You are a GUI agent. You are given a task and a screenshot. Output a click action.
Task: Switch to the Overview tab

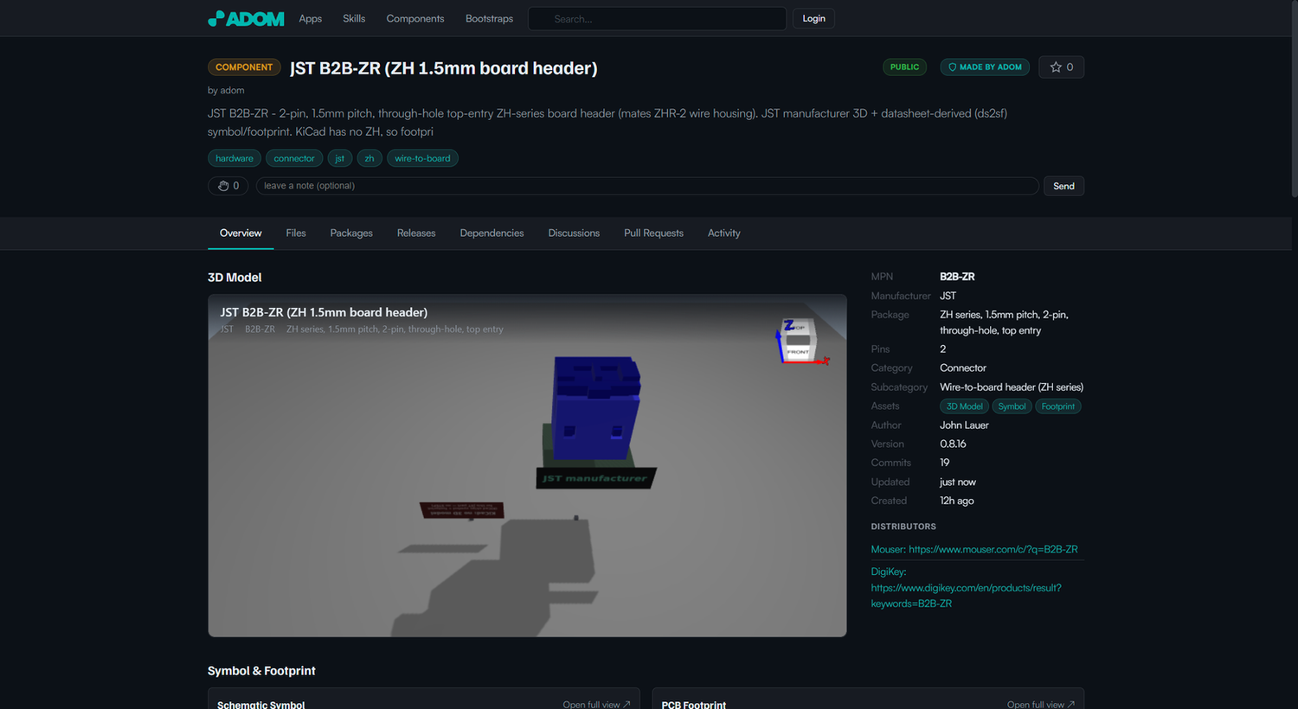[x=241, y=233]
